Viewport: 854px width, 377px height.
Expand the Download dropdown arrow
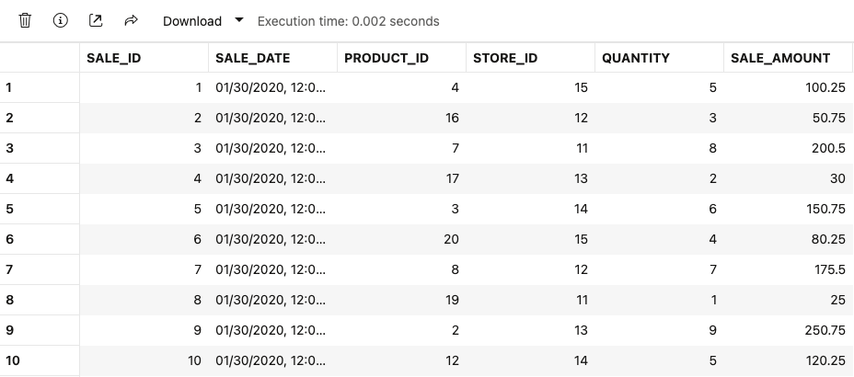click(239, 20)
